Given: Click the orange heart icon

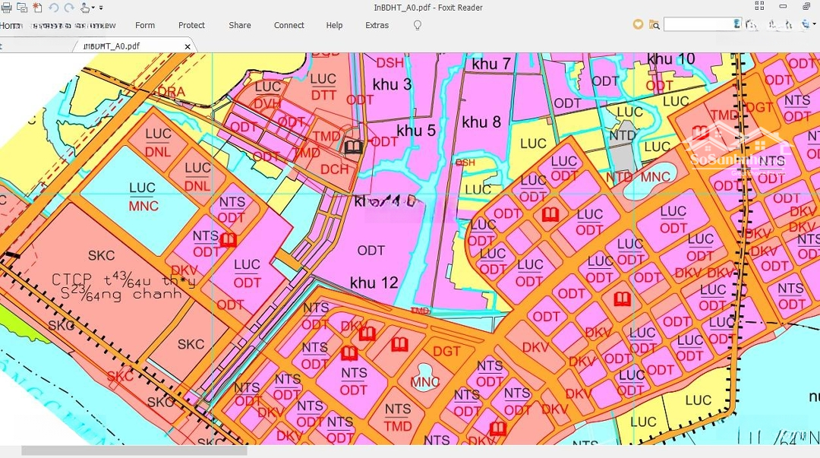Looking at the screenshot, I should (x=639, y=25).
